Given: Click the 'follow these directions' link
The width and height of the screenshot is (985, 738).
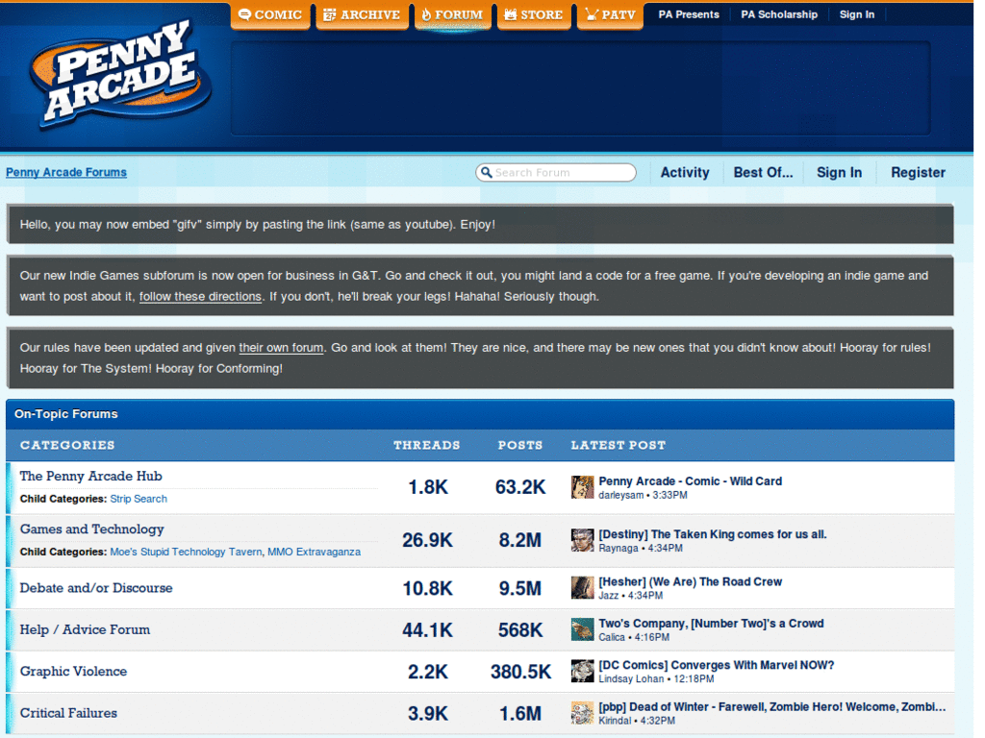Looking at the screenshot, I should tap(200, 296).
